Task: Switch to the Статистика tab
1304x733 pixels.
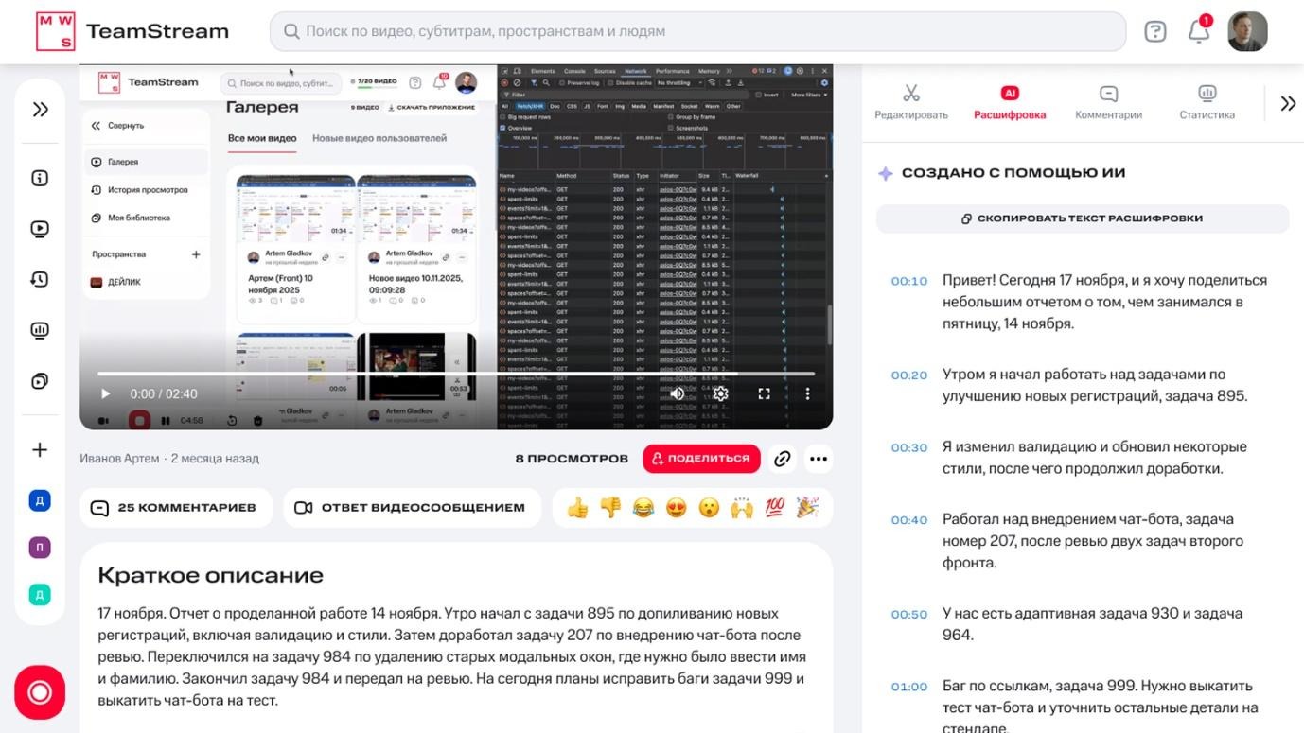Action: tap(1207, 101)
